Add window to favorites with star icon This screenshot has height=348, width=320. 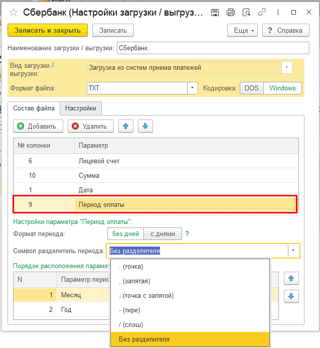coord(14,13)
